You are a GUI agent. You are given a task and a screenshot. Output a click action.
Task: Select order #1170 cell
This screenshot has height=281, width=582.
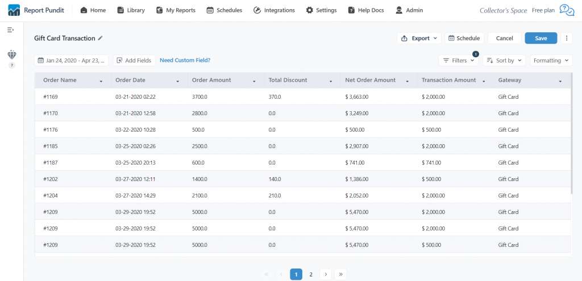click(51, 113)
